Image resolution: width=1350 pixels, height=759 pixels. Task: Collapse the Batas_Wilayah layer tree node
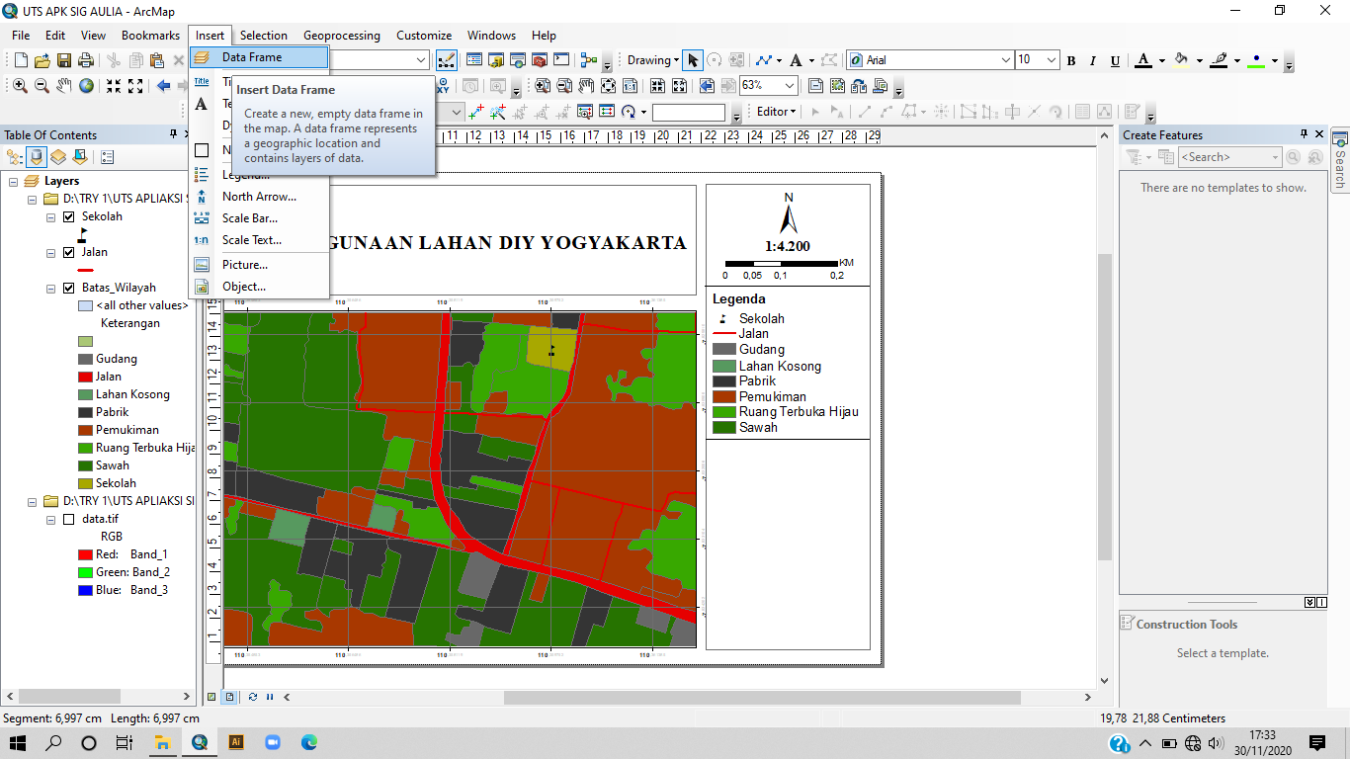[51, 289]
